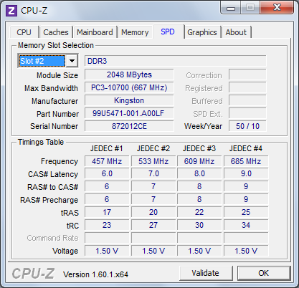
Task: Select CAS# Latency 8.0 cell
Action: [199, 173]
